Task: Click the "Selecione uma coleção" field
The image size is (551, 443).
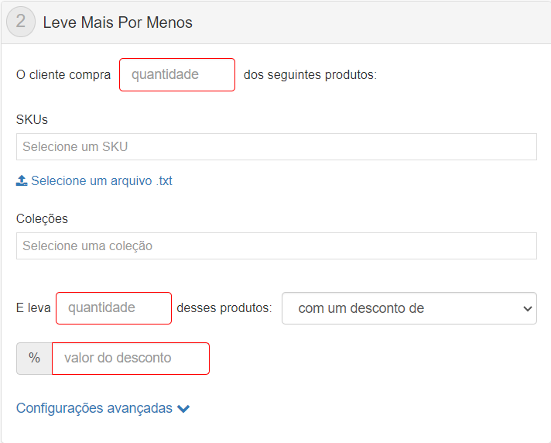Action: 276,246
